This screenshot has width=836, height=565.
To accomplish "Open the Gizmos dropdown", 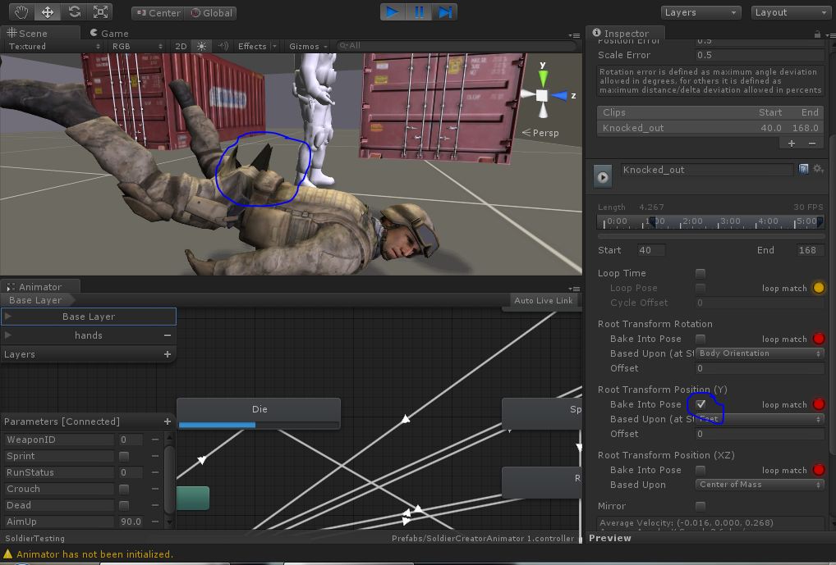I will pos(305,46).
